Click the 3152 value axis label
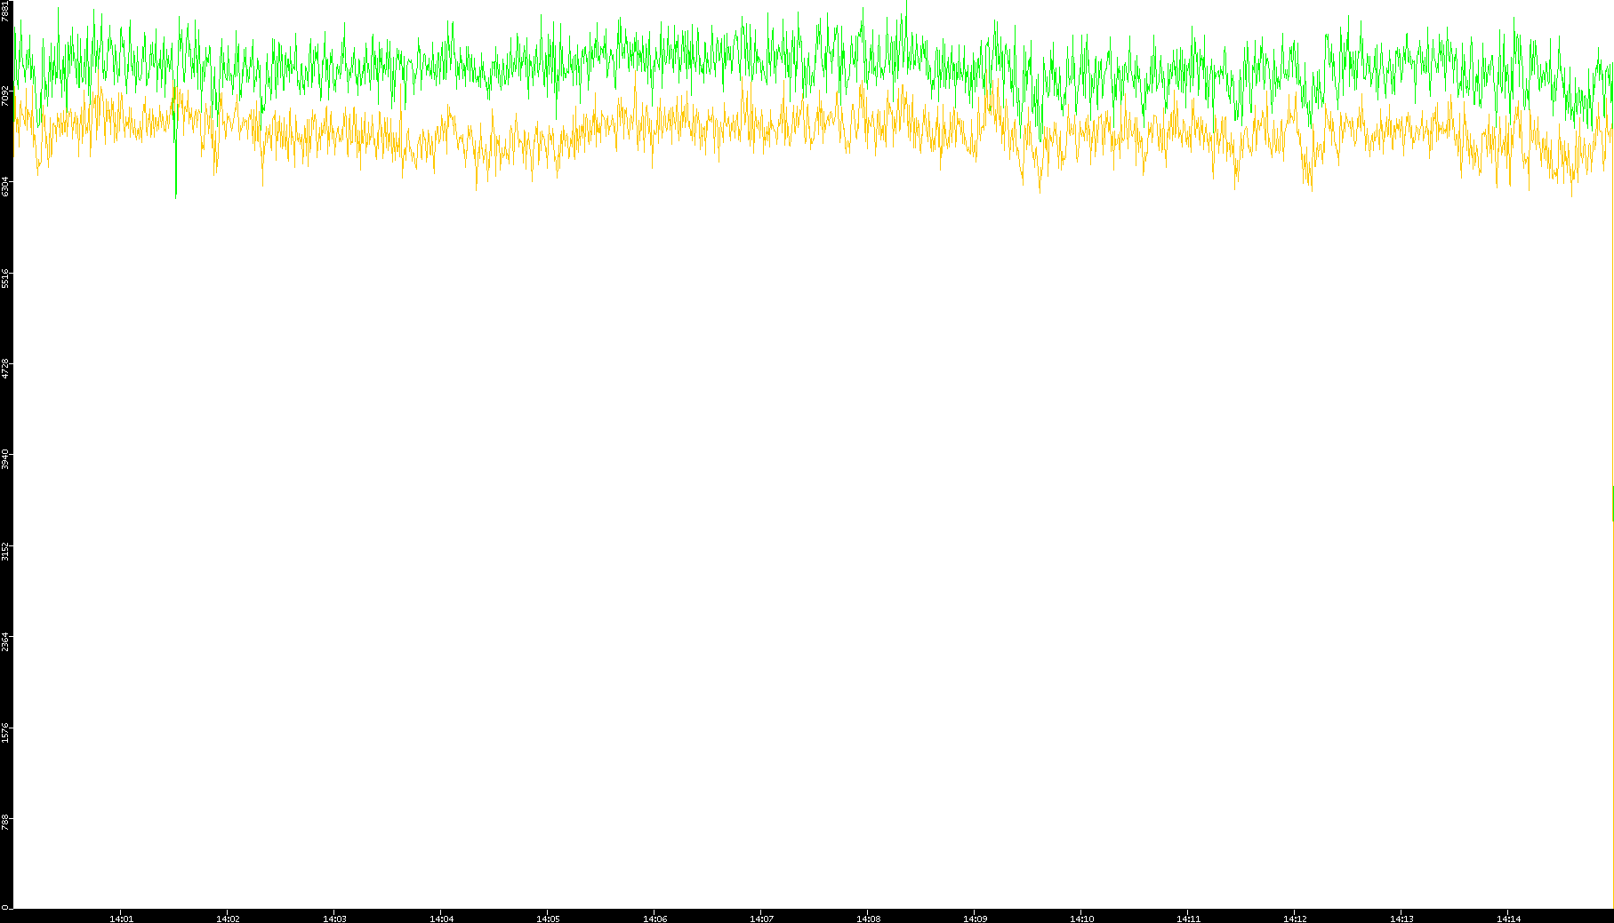The width and height of the screenshot is (1614, 923). coord(5,551)
